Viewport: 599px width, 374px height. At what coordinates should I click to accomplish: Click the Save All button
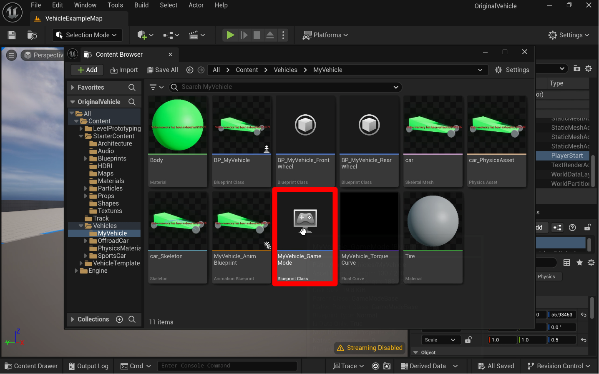162,70
